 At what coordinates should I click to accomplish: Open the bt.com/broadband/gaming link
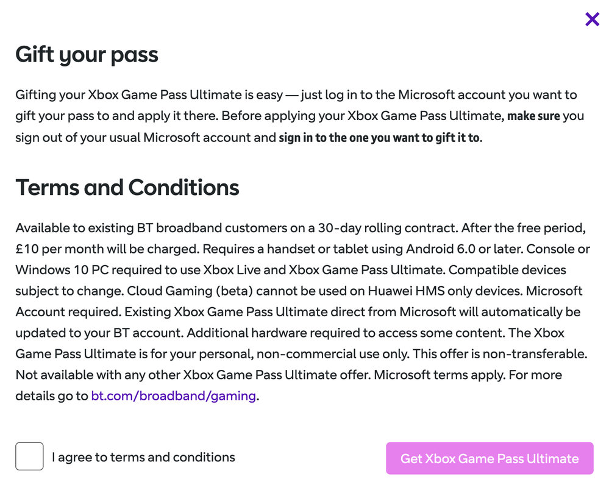pos(173,395)
